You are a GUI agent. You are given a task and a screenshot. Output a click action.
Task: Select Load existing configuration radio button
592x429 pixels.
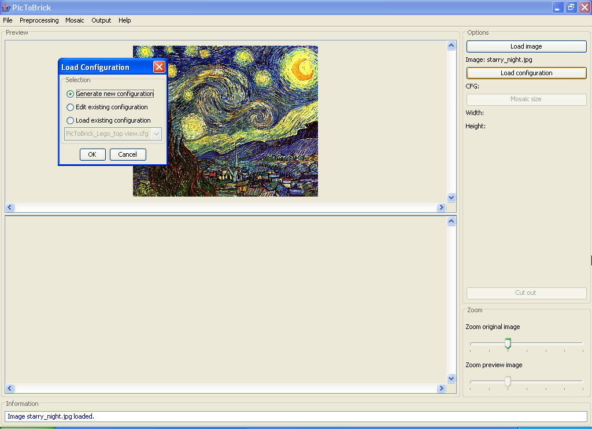[x=71, y=121]
